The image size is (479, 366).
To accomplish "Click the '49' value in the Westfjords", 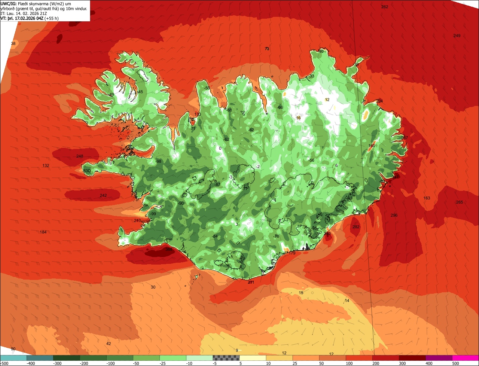I will click(112, 94).
